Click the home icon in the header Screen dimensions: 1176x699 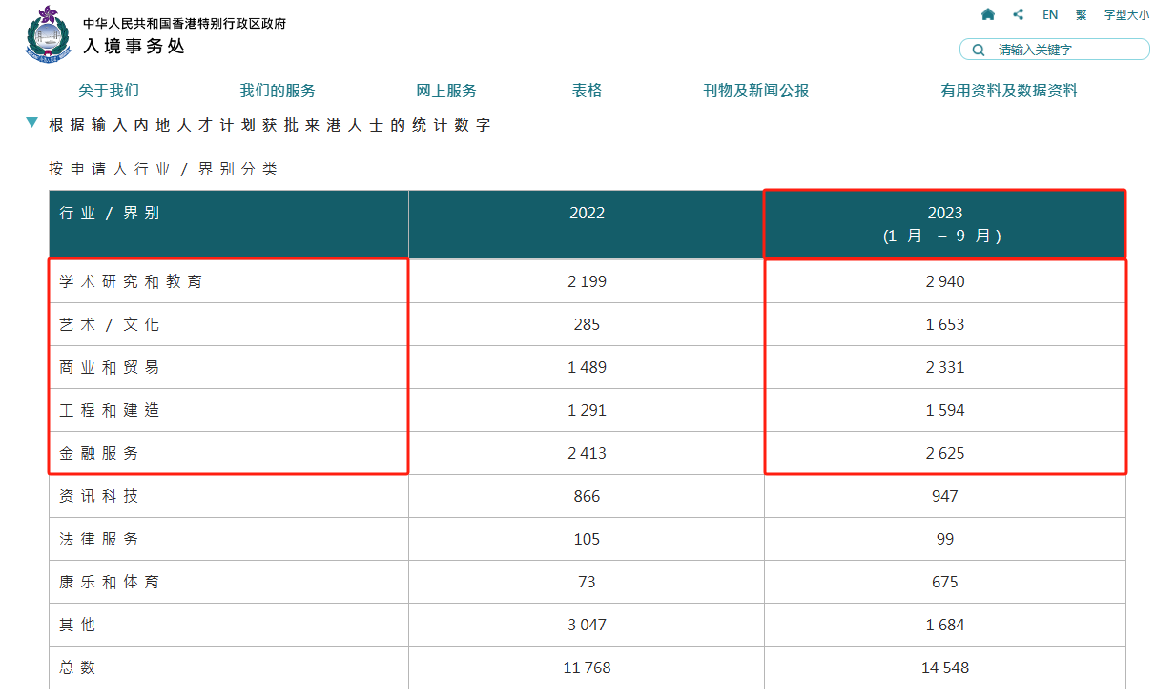pyautogui.click(x=988, y=14)
